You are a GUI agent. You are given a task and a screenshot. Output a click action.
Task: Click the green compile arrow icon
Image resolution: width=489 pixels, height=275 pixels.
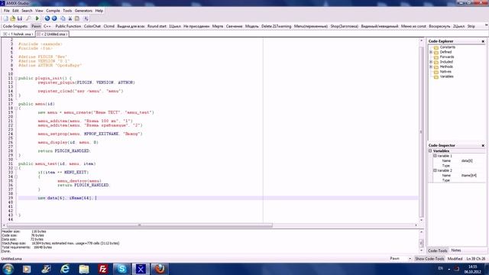tap(37, 18)
